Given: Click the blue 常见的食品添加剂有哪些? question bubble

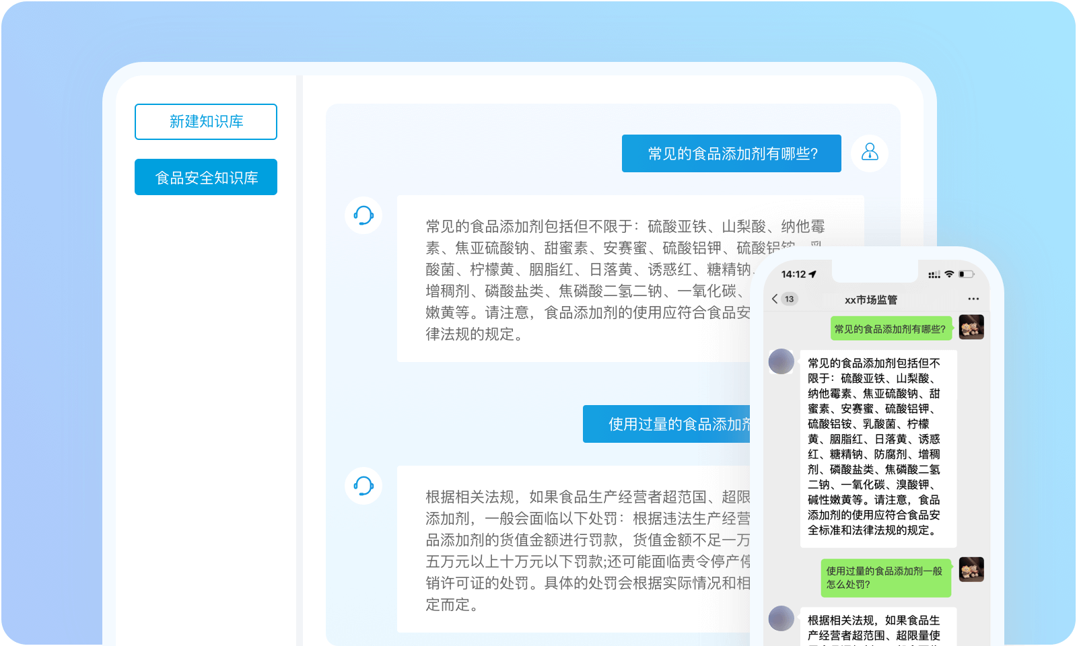Looking at the screenshot, I should [732, 153].
